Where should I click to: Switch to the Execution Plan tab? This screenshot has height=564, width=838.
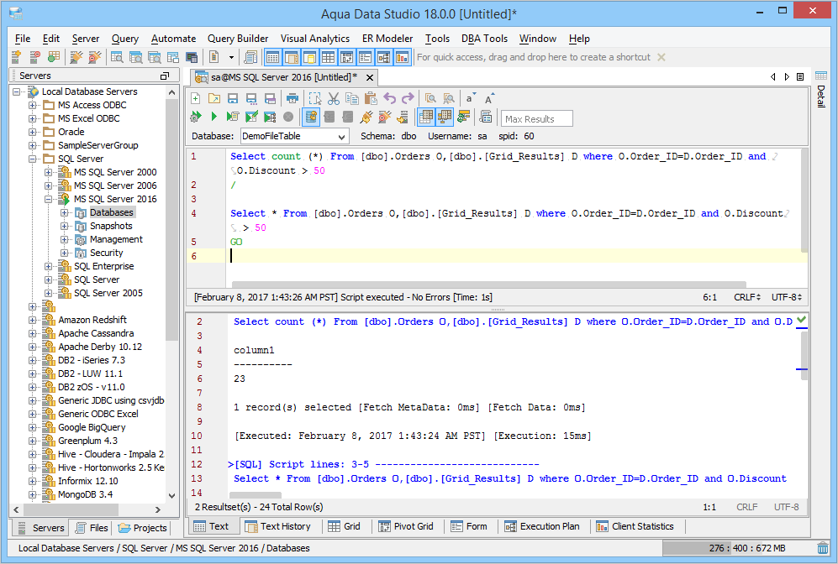pos(542,526)
